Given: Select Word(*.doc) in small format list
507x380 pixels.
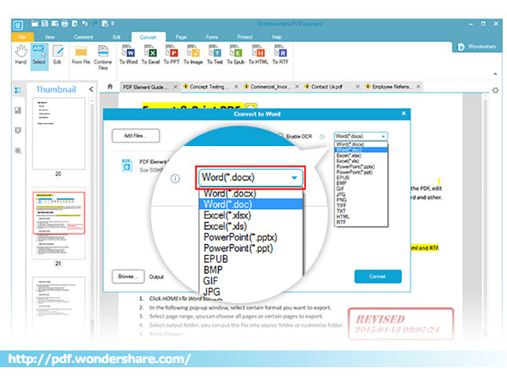Looking at the screenshot, I should (361, 150).
